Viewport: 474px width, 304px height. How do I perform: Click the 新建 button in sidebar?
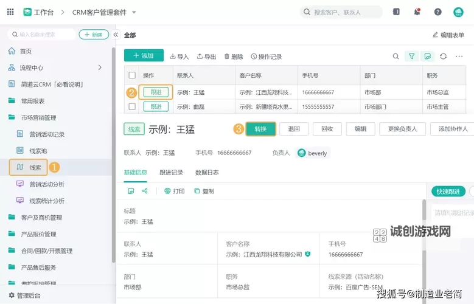[94, 35]
